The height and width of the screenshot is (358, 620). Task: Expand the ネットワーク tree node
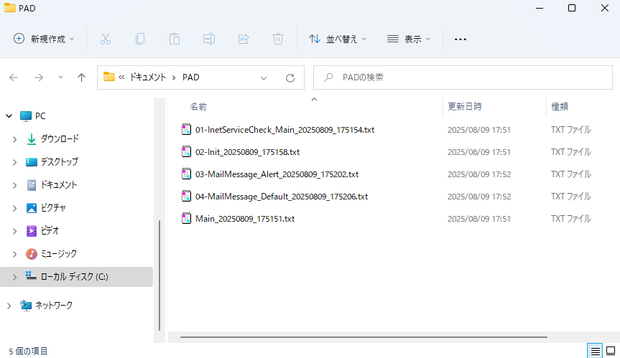pyautogui.click(x=9, y=306)
